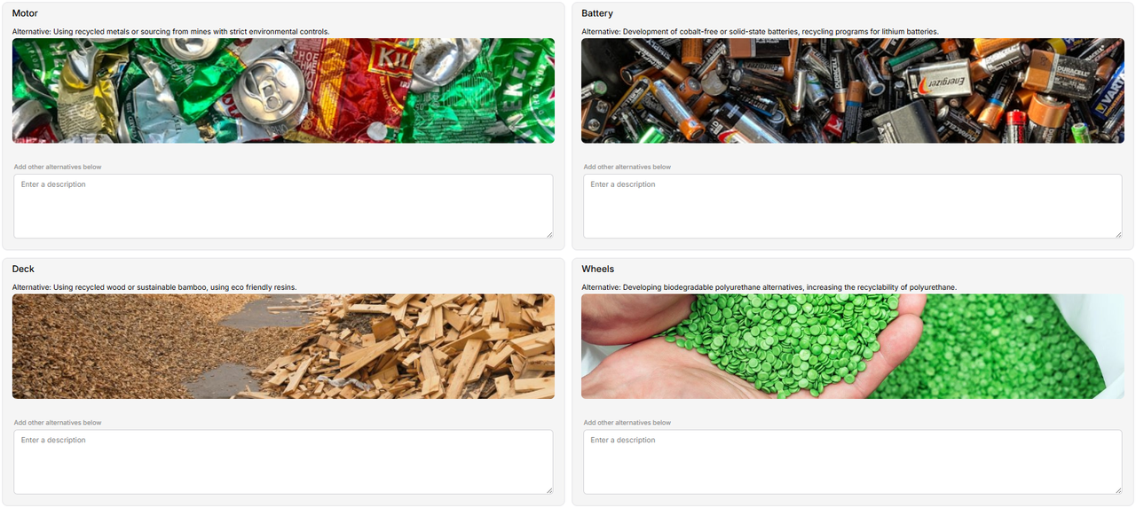
Task: Grab the Battery textarea resize handle
Action: click(x=1118, y=234)
